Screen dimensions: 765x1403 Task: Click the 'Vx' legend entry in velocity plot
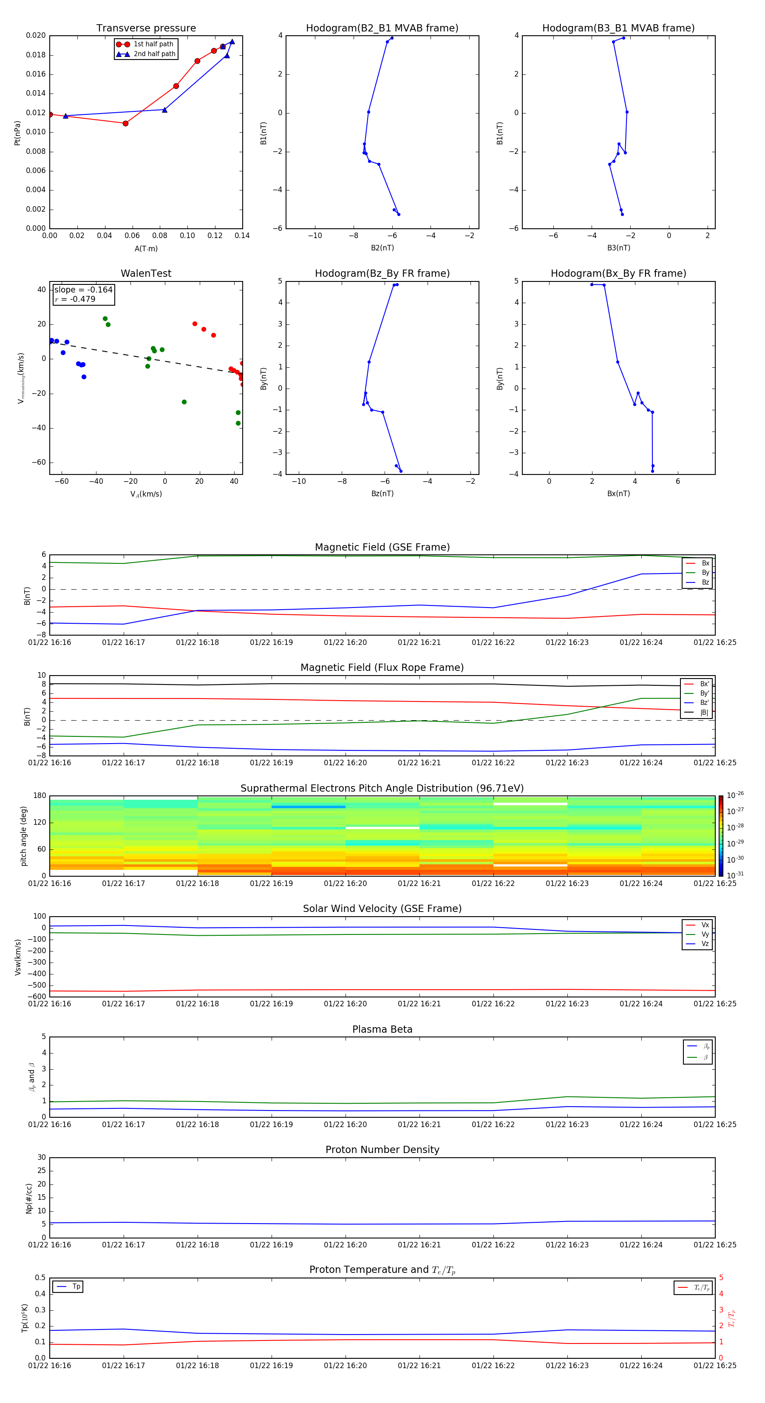pos(697,925)
